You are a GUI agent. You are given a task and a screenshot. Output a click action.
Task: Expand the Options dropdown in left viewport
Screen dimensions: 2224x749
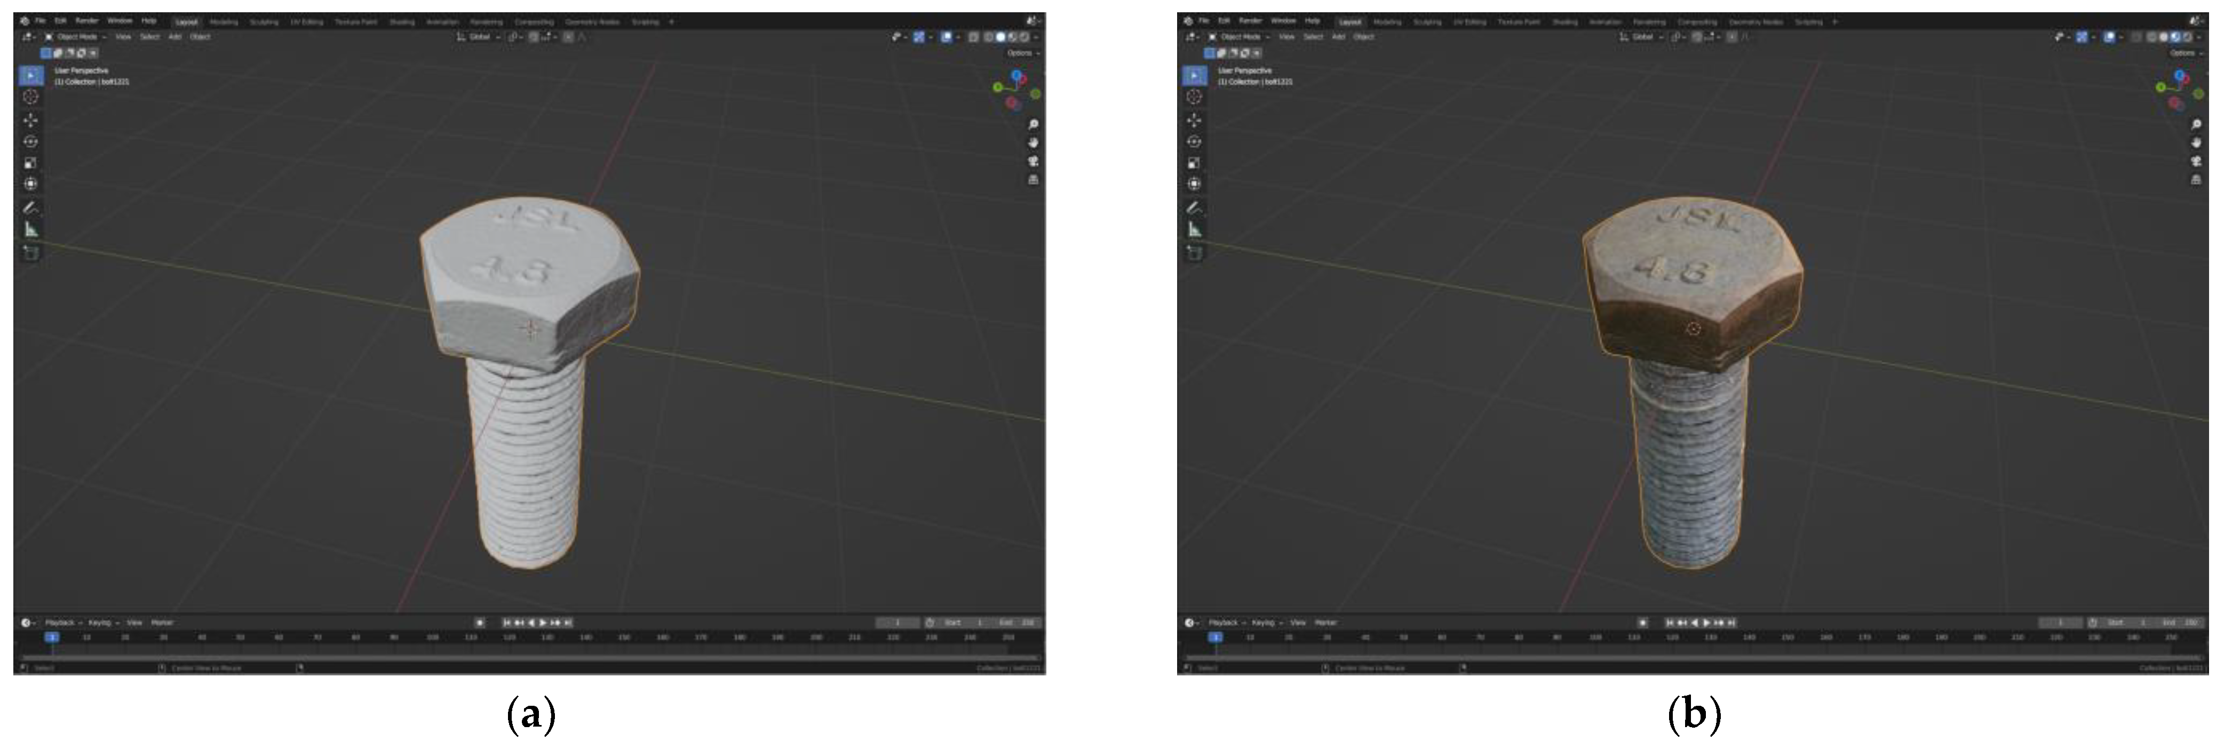pos(1023,53)
